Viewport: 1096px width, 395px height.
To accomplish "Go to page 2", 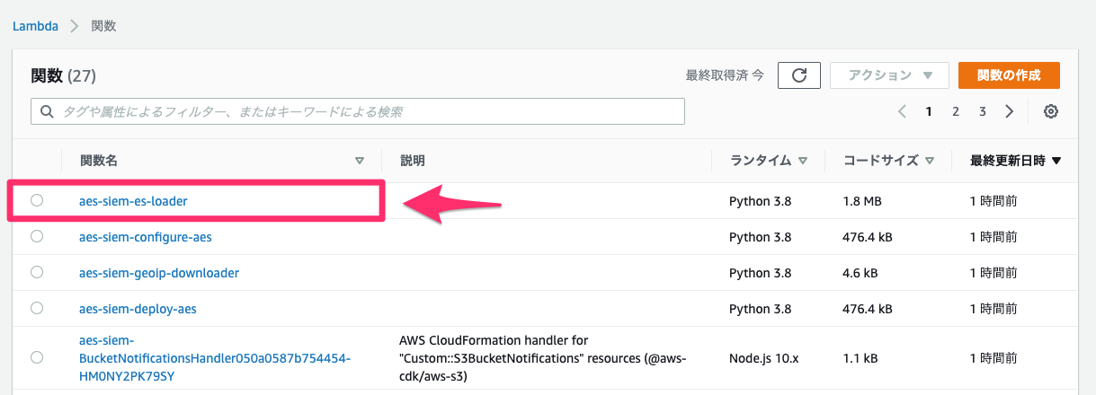I will click(956, 112).
